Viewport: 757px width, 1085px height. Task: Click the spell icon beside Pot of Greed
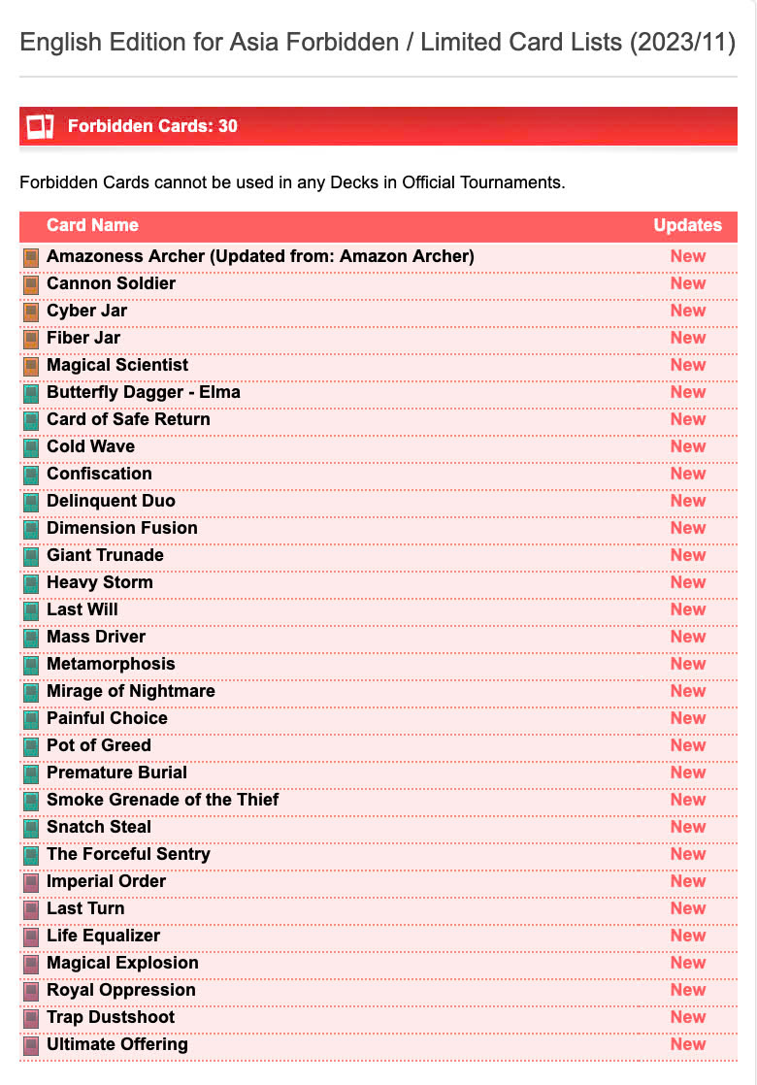click(x=31, y=746)
